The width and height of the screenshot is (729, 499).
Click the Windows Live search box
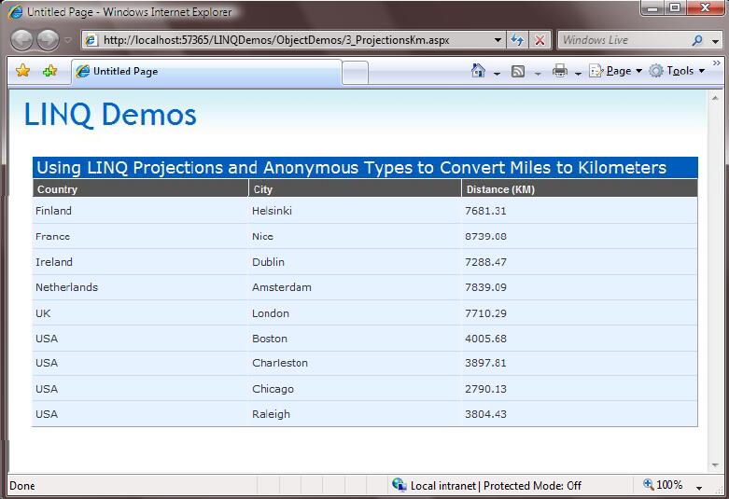(x=623, y=40)
